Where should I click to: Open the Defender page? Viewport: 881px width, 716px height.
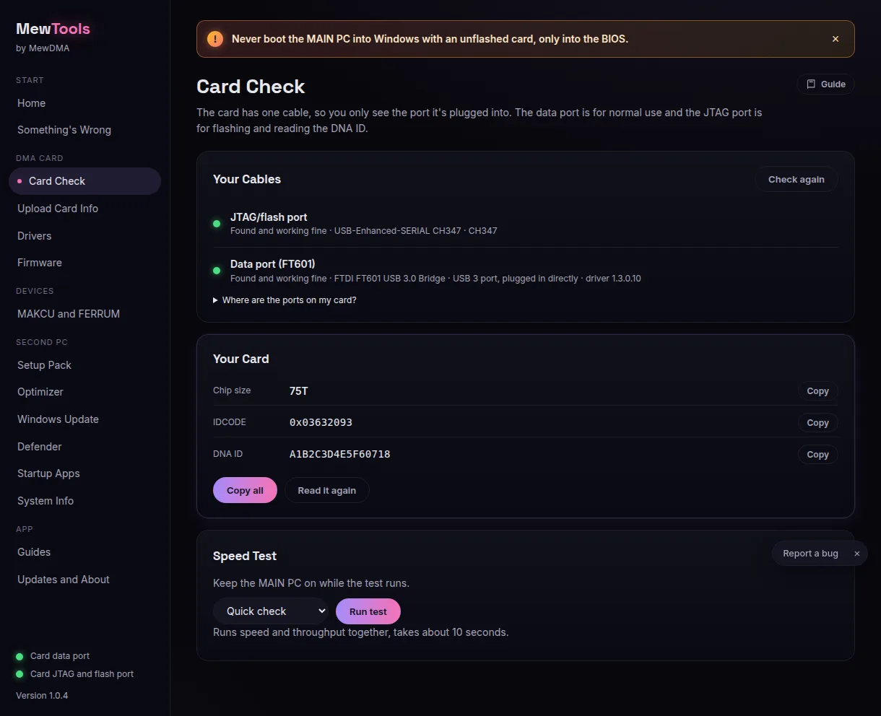[x=84, y=447]
